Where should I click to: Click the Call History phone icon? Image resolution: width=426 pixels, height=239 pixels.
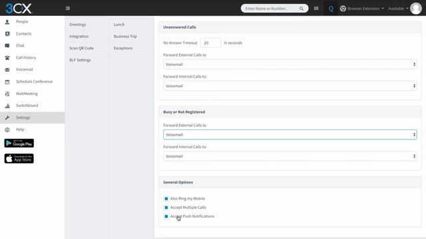7,58
